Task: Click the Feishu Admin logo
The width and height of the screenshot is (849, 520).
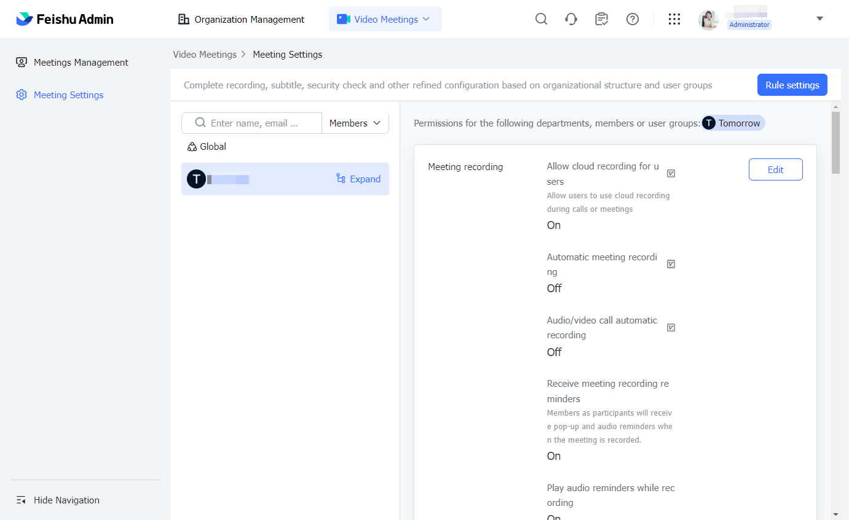Action: point(65,19)
